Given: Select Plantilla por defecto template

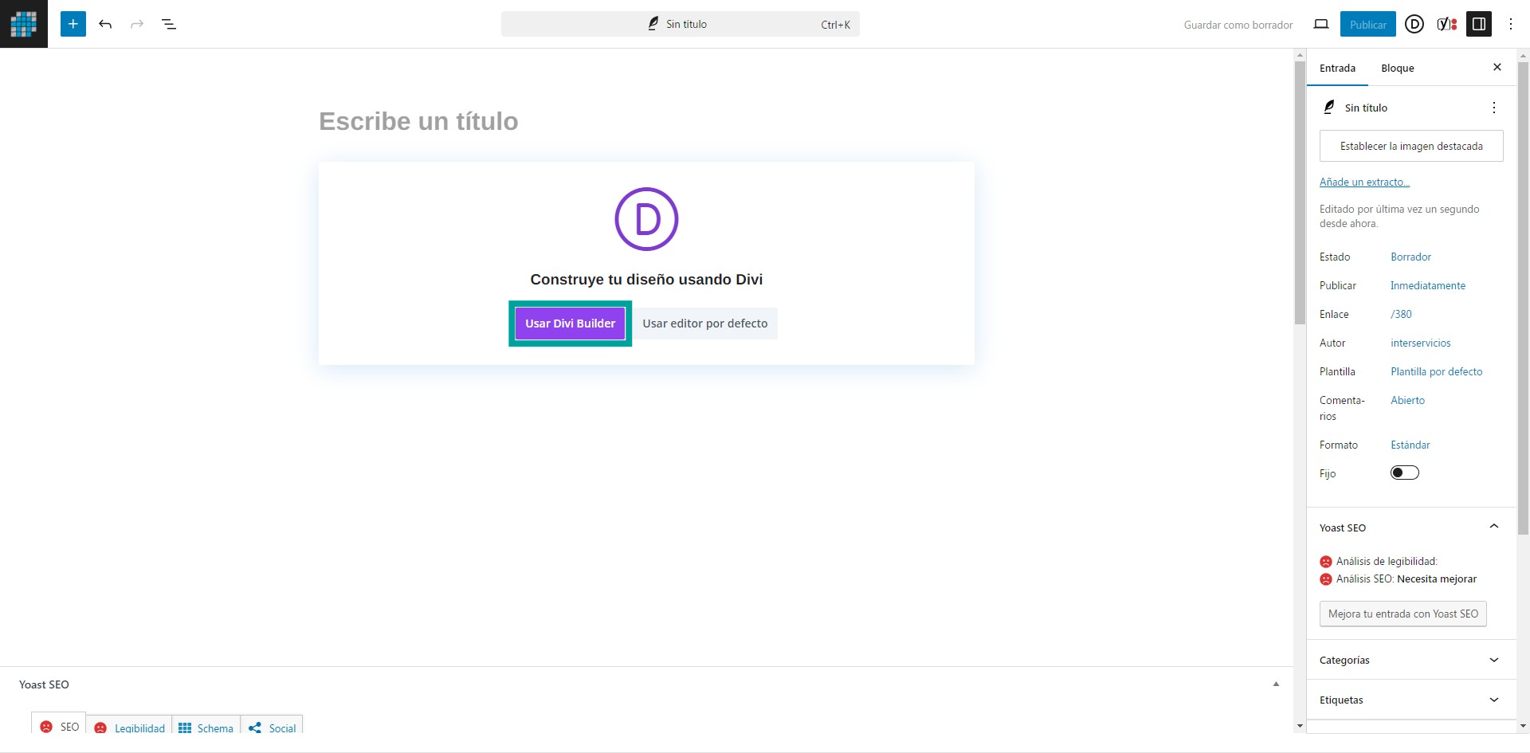Looking at the screenshot, I should [1436, 371].
